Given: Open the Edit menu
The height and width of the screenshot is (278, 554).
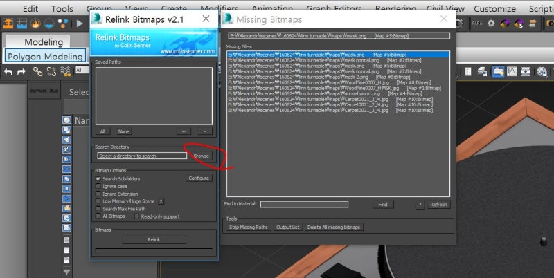Looking at the screenshot, I should 30,8.
